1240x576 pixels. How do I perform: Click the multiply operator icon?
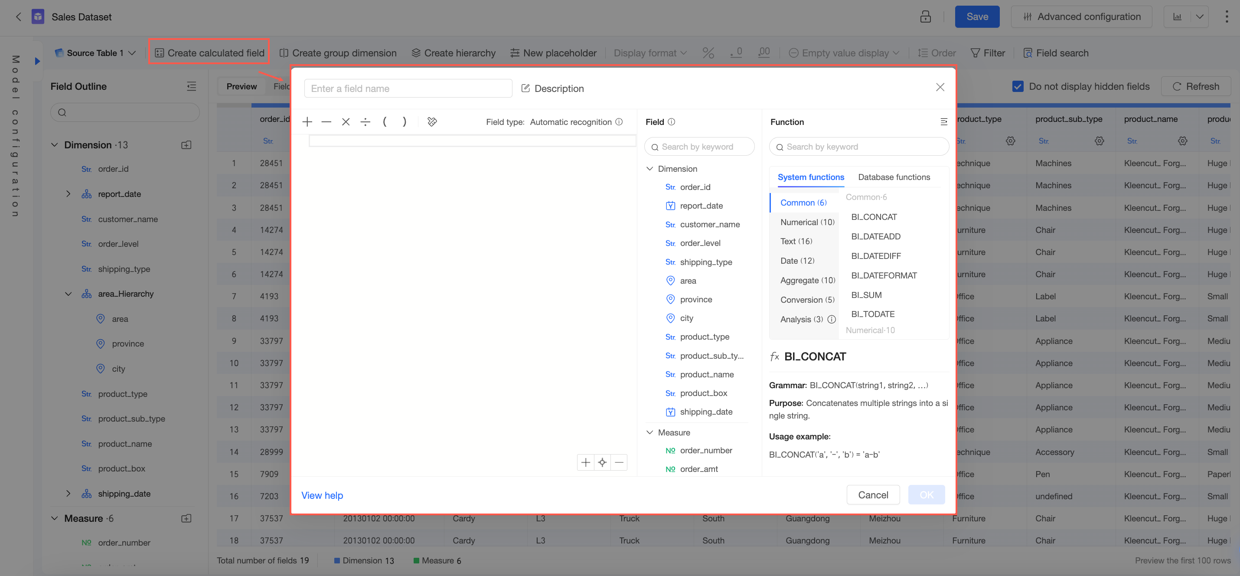click(x=346, y=122)
